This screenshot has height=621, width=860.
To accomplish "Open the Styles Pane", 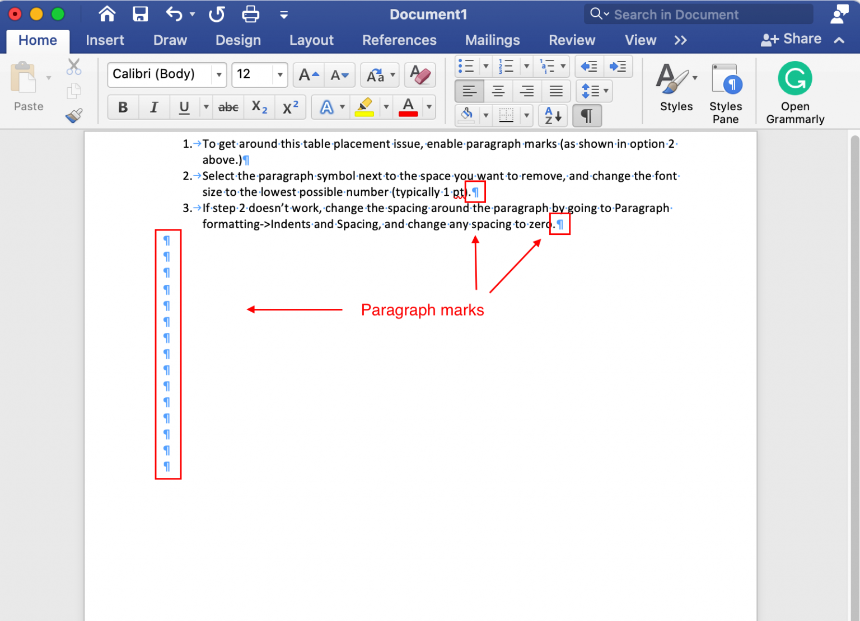I will tap(725, 90).
